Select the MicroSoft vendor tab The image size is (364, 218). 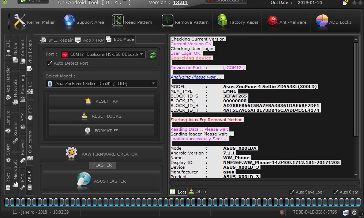pyautogui.click(x=15, y=173)
